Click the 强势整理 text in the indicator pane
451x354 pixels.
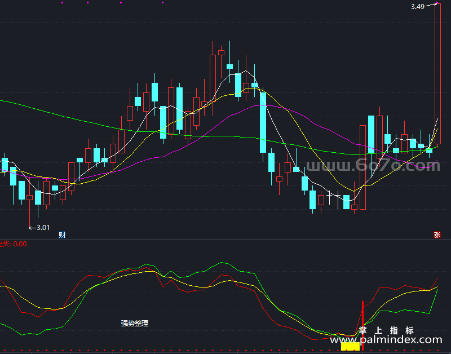[135, 324]
